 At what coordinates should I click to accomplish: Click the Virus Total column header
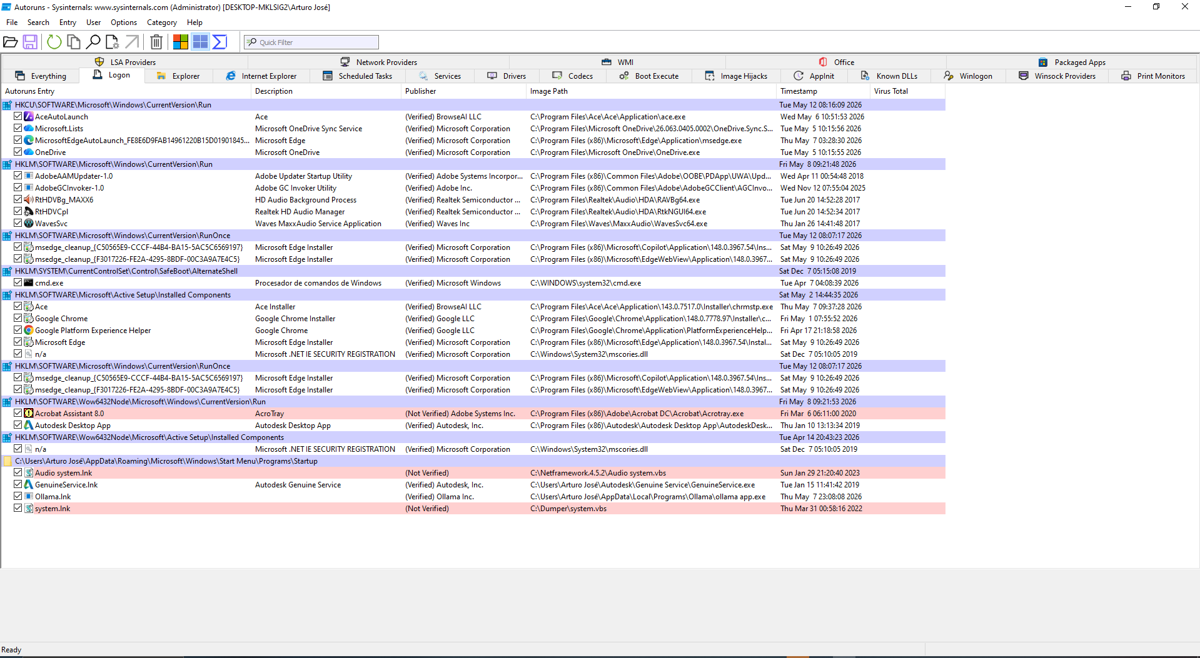coord(907,91)
